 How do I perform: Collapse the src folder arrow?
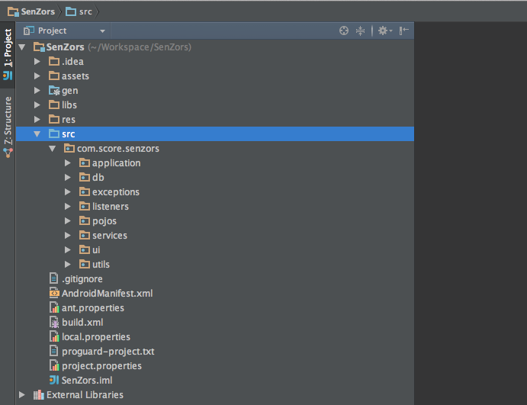(37, 134)
